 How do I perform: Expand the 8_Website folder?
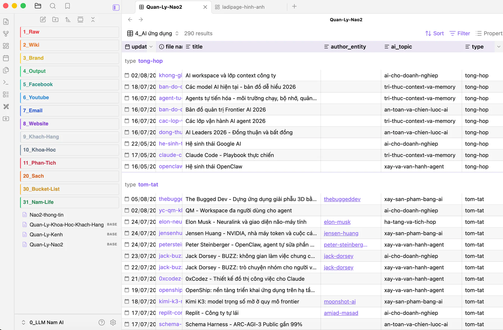(x=70, y=124)
